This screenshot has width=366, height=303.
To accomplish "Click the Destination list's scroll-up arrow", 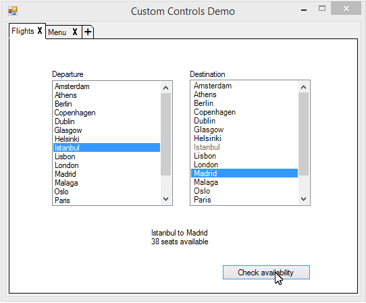I will [303, 87].
